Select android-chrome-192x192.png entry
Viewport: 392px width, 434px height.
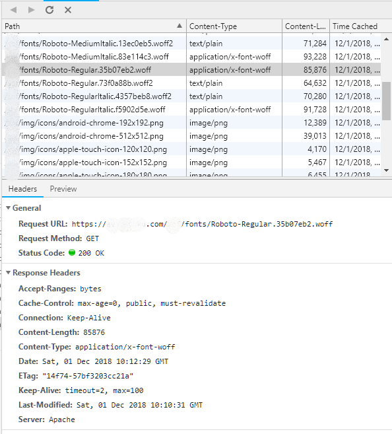tap(191, 123)
